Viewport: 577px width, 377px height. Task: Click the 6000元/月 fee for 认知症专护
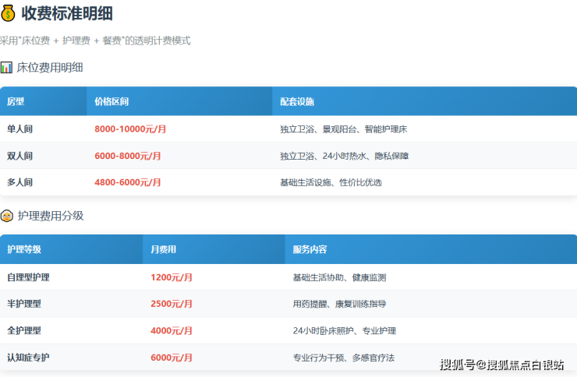pos(172,358)
